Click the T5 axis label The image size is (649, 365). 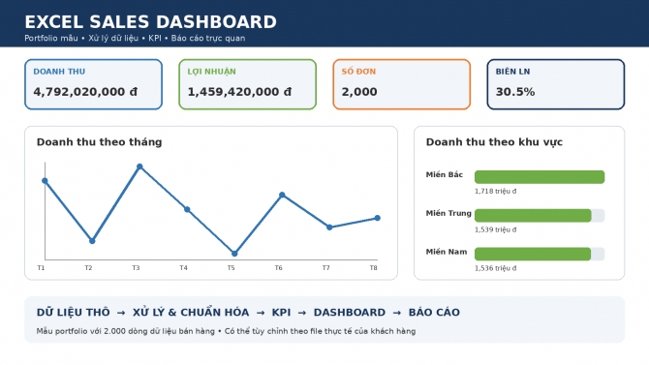coord(231,268)
